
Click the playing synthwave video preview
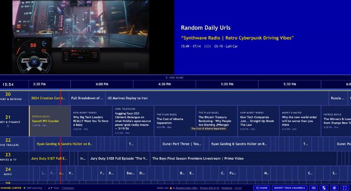(x=87, y=37)
